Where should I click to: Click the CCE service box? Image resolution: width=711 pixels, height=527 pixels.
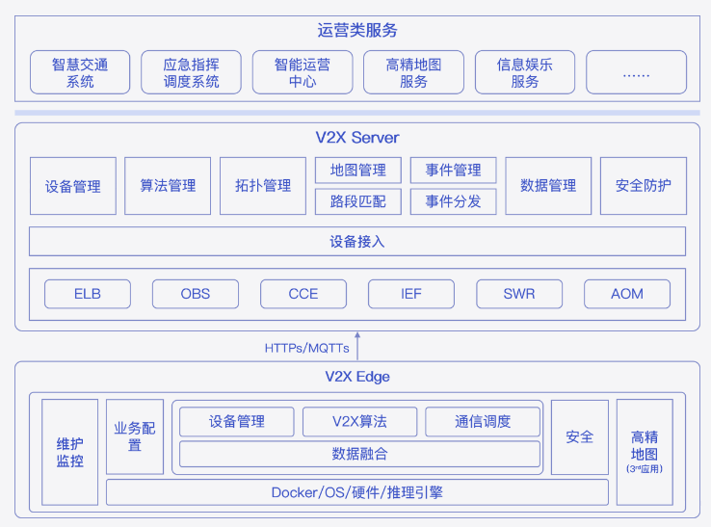pos(303,294)
